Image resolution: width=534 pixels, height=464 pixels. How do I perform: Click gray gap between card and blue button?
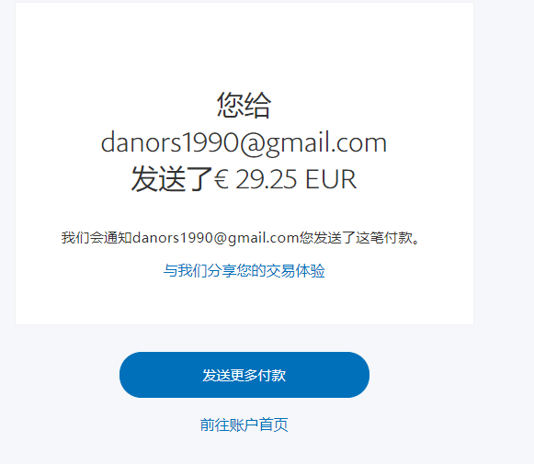click(244, 338)
